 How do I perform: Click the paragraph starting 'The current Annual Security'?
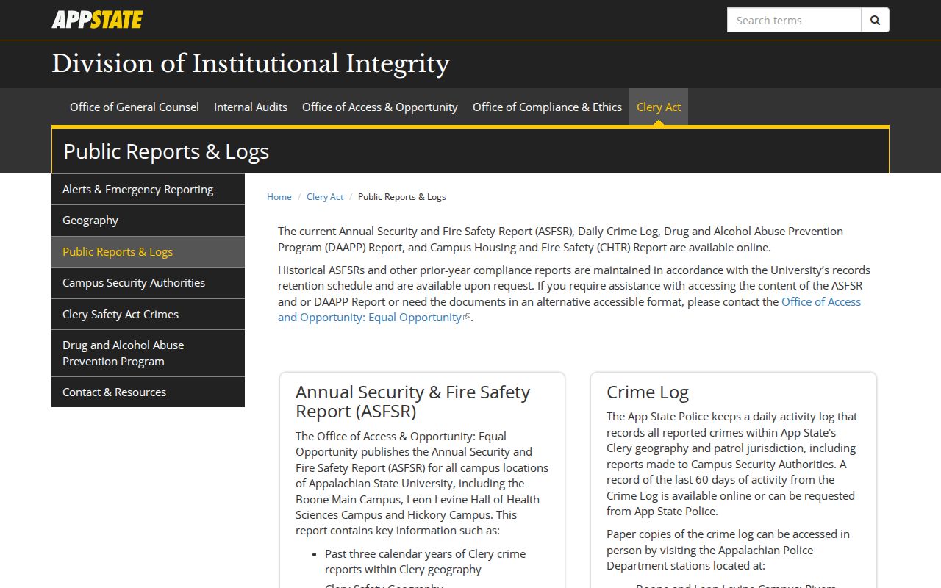(x=560, y=239)
